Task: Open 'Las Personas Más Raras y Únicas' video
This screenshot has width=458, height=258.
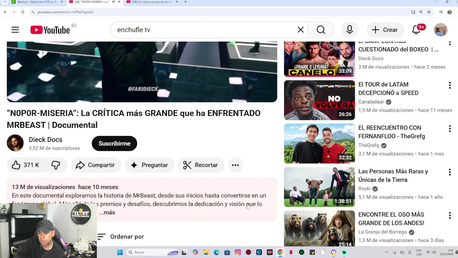Action: (393, 176)
